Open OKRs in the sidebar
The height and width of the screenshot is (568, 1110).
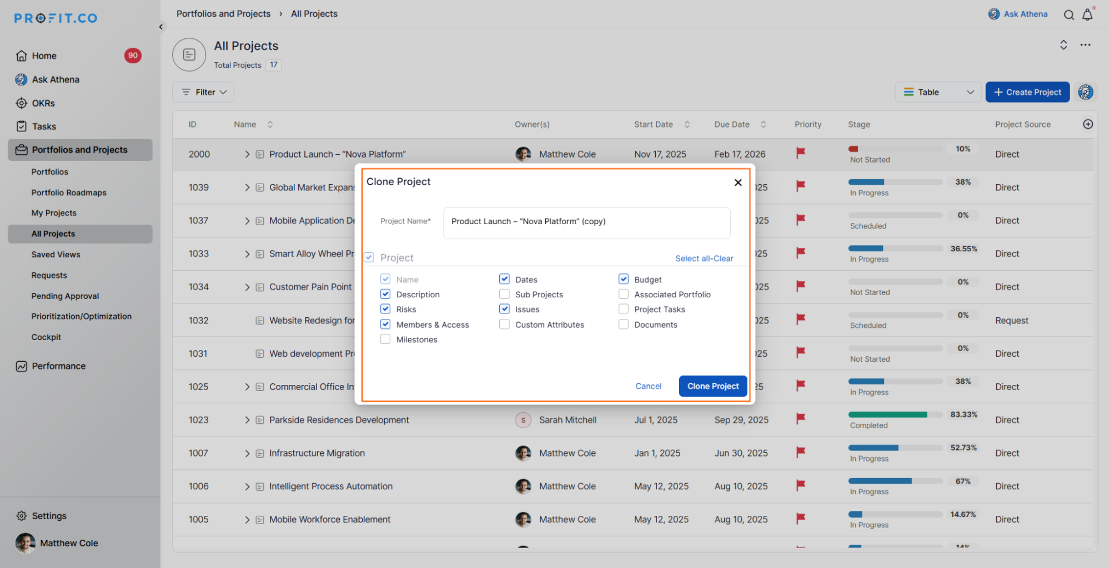pos(43,103)
